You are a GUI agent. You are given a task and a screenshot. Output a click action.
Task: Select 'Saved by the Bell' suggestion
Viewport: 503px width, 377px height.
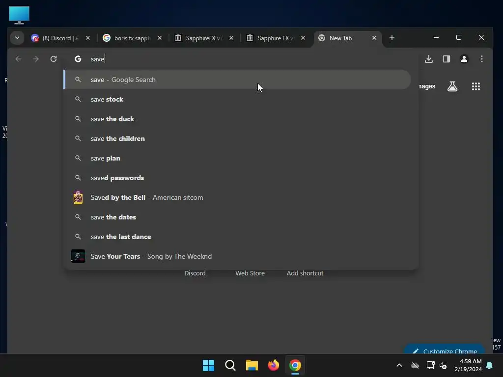[x=237, y=197]
